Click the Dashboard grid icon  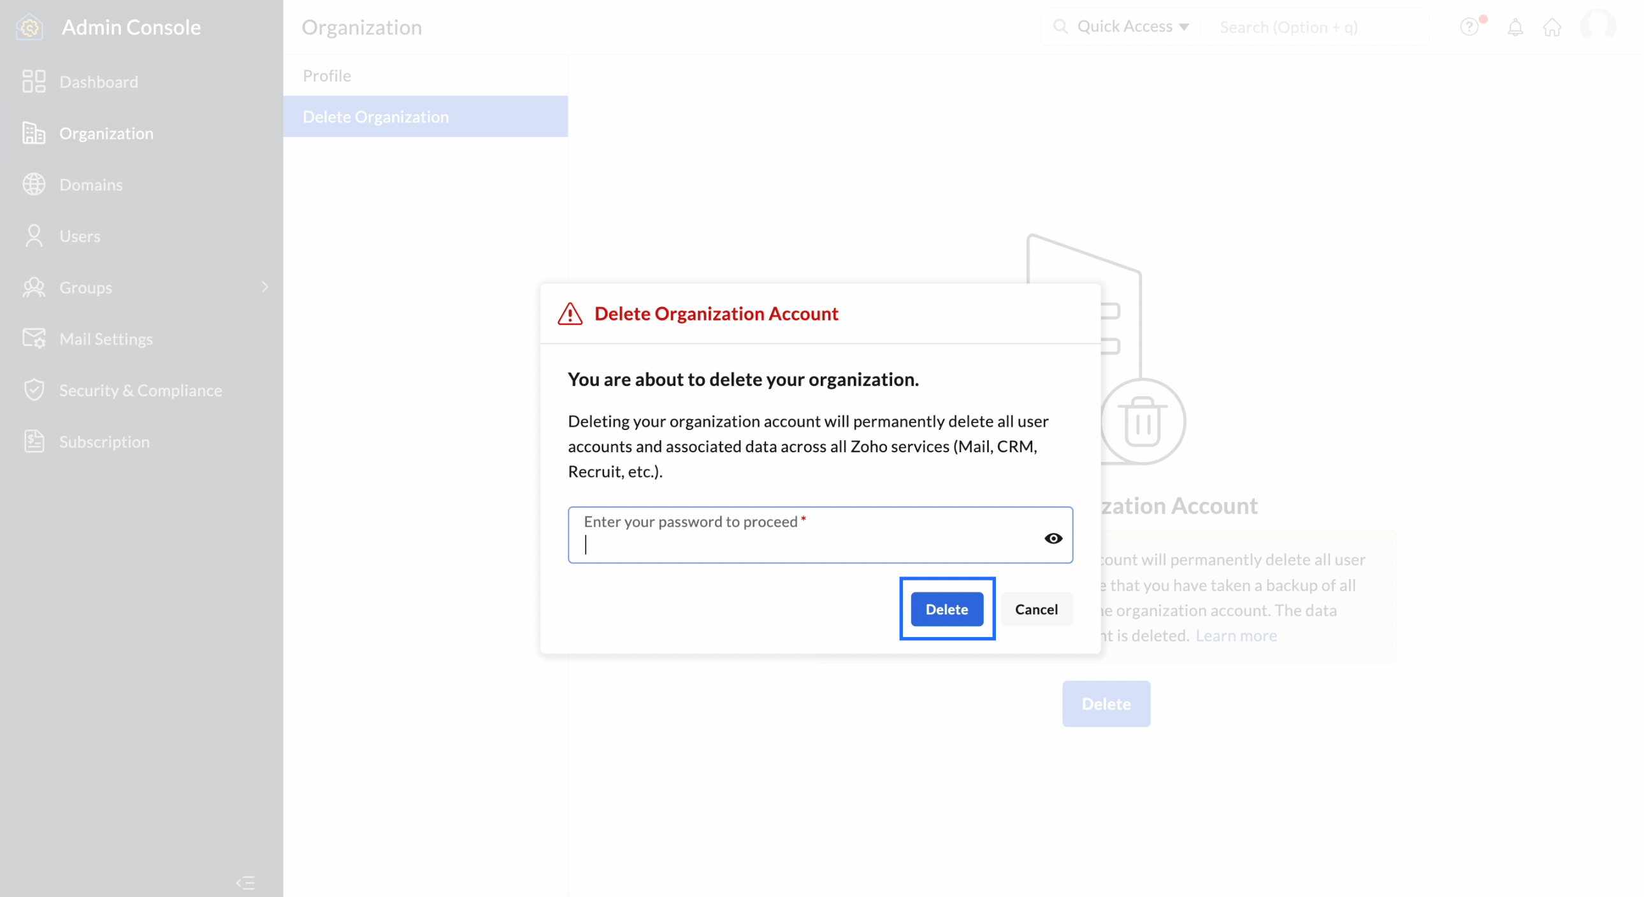(33, 82)
